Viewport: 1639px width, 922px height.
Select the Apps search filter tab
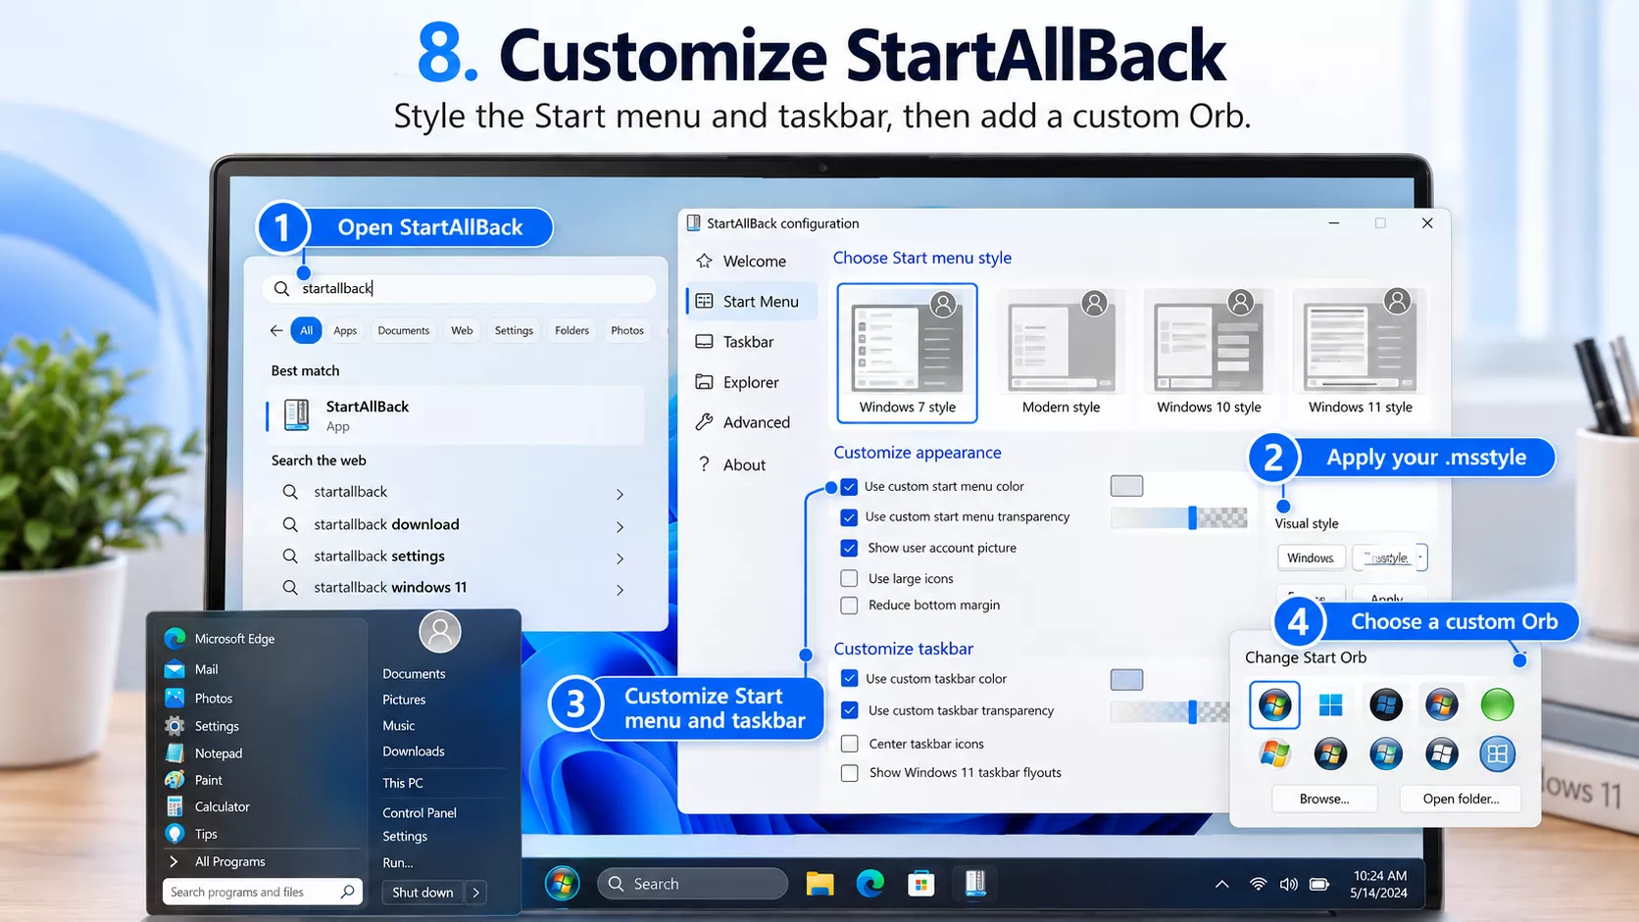coord(345,330)
